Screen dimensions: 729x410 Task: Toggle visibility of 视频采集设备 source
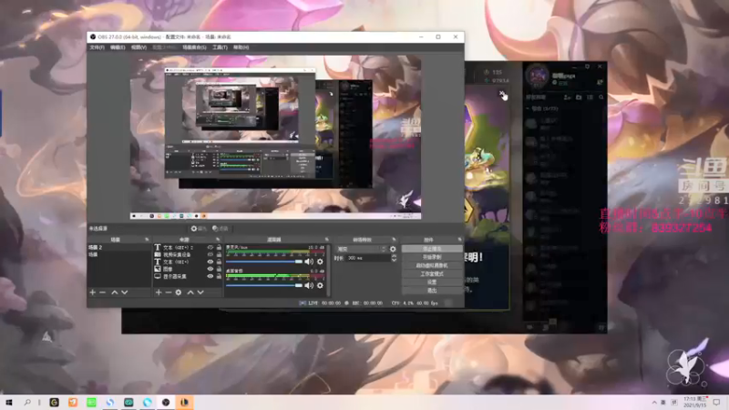pos(210,255)
